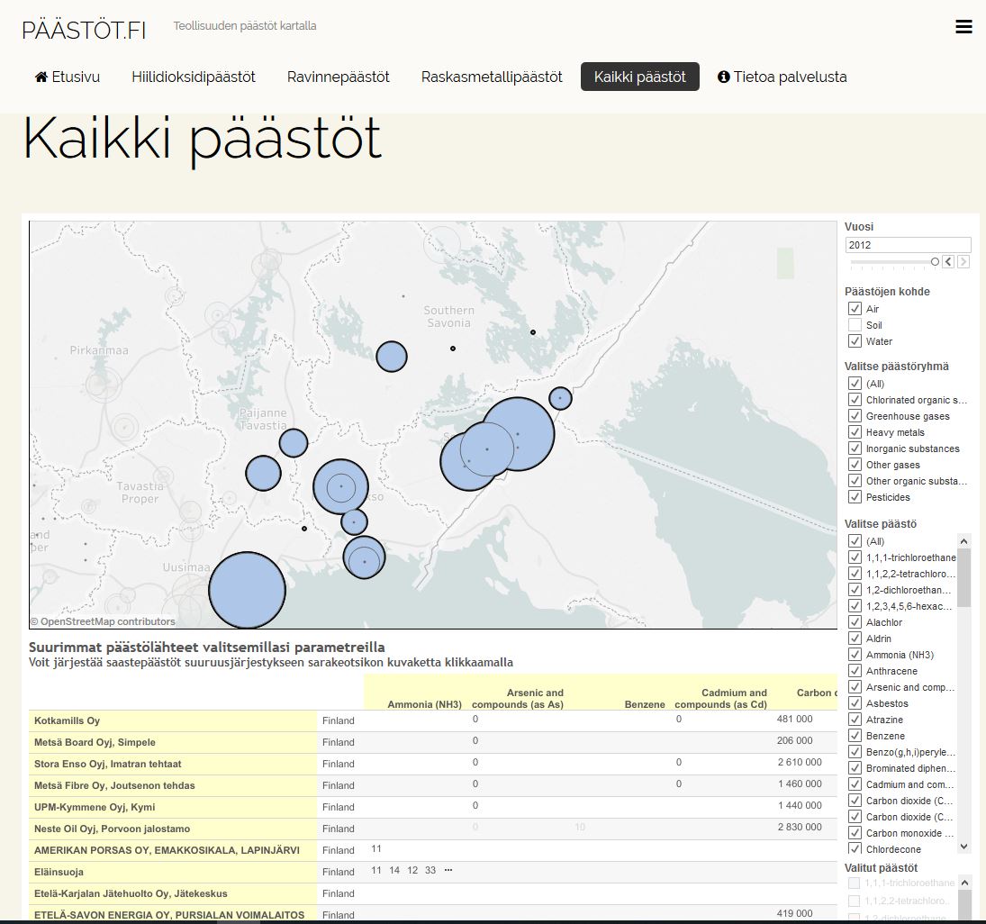Click the Vuosi year input field
Screen dimensions: 986x924
(x=908, y=245)
